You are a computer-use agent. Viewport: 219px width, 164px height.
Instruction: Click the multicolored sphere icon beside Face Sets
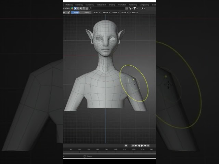point(72,8)
